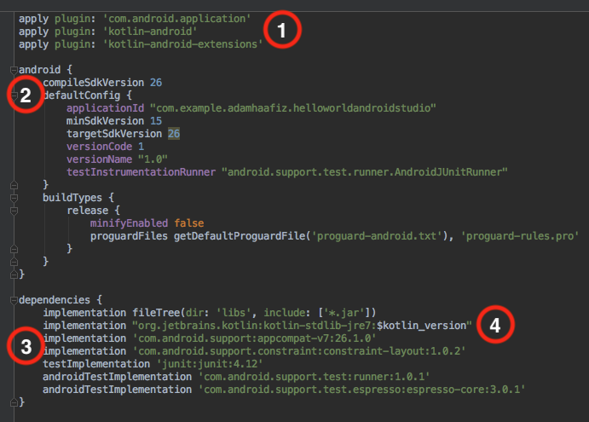
Task: Click the 'com.android.application' plugin string
Action: click(x=177, y=19)
